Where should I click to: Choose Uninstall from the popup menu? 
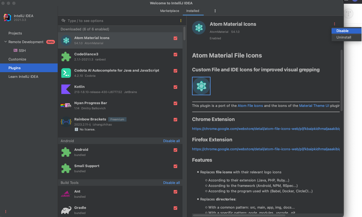coord(346,37)
